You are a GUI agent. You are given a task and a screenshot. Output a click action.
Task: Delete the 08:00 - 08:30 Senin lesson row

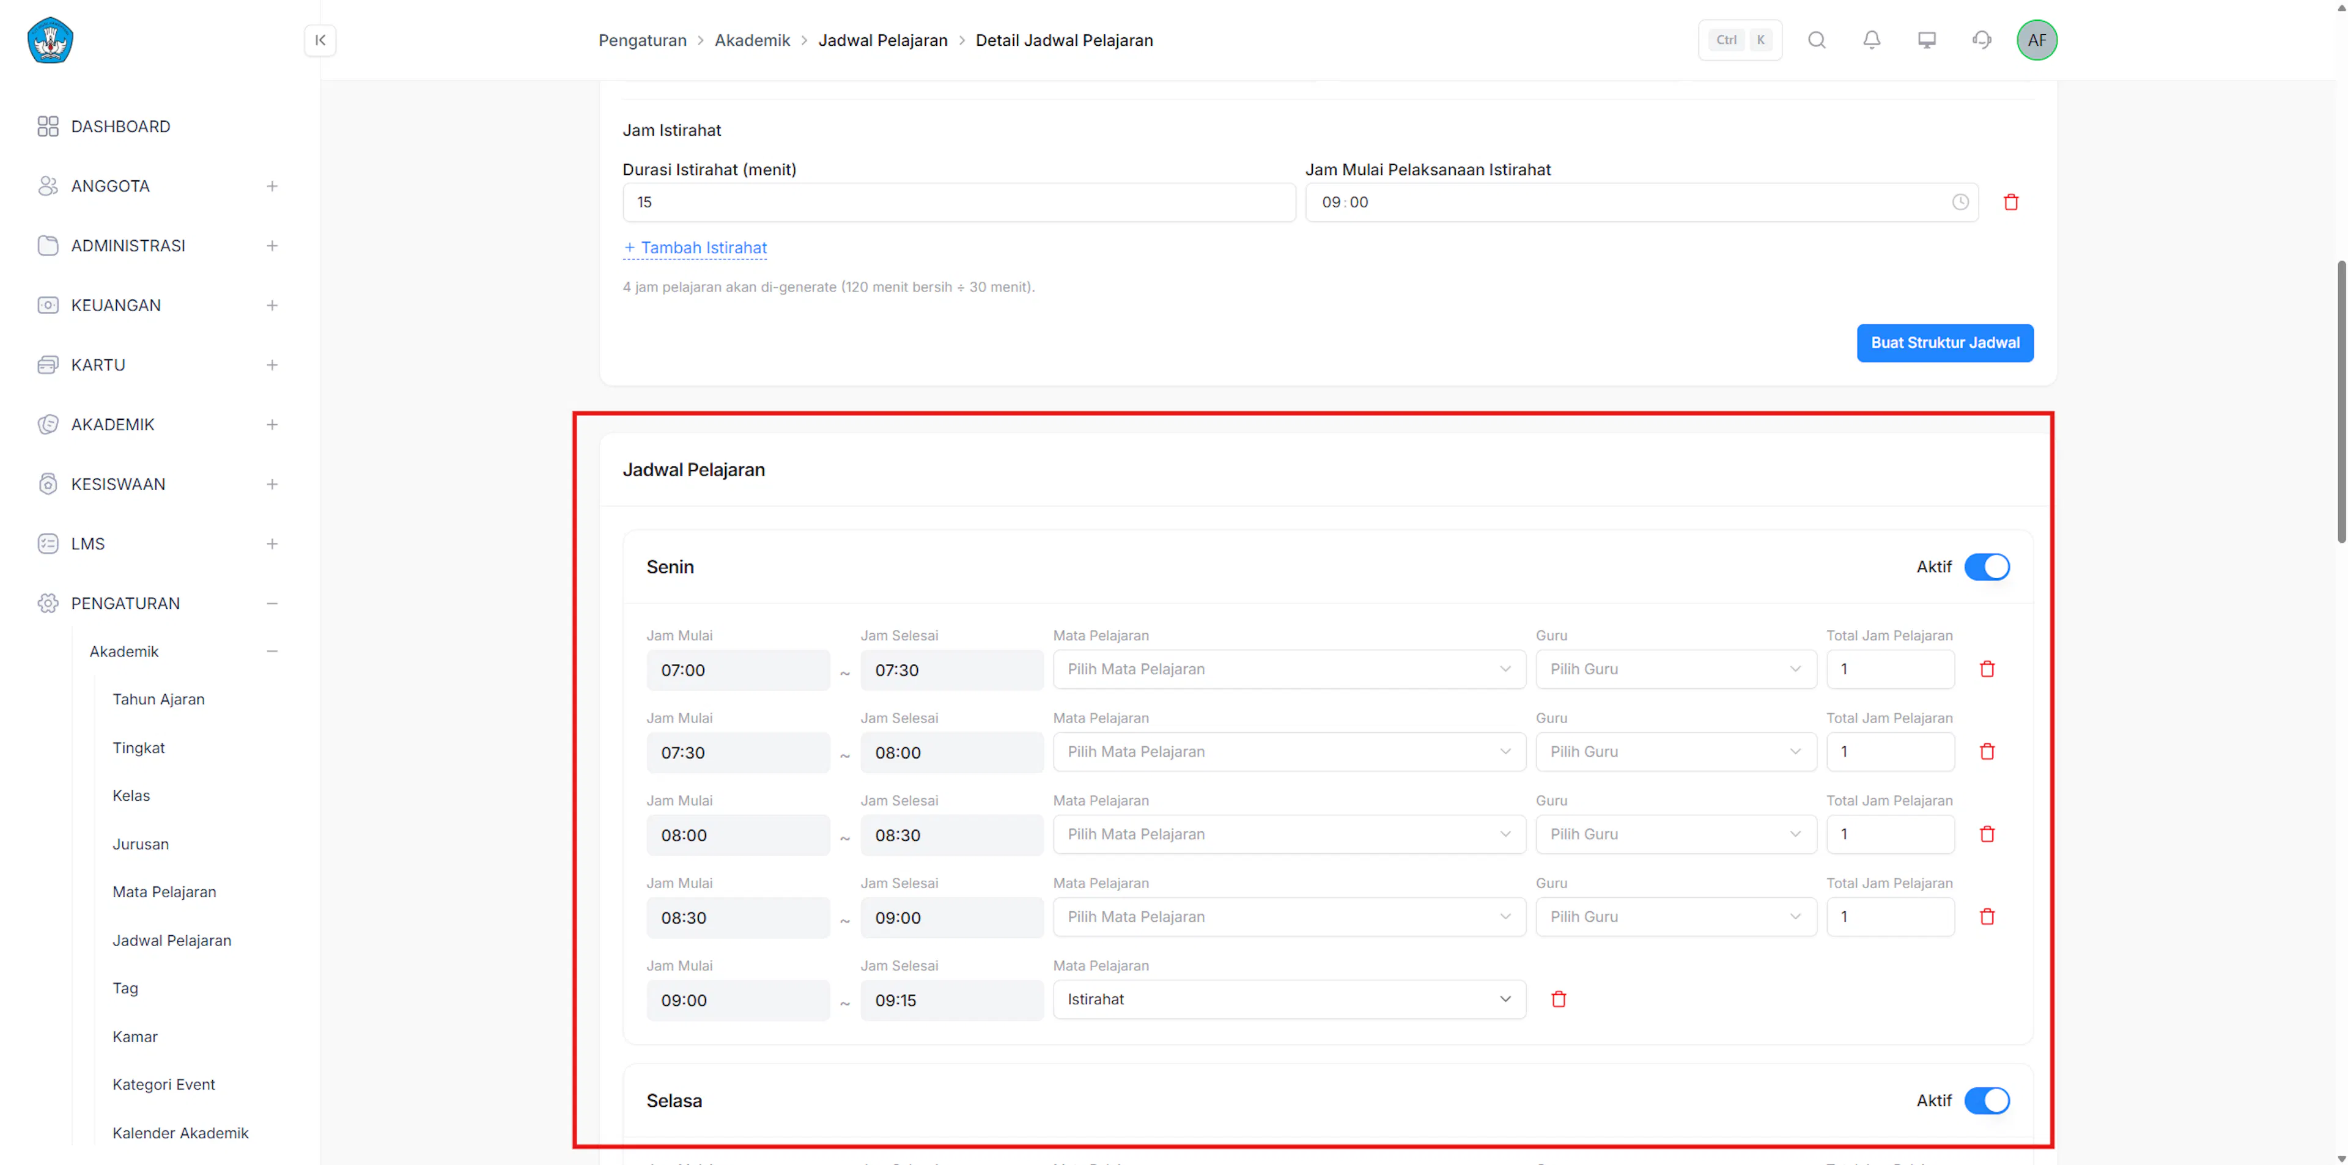click(1987, 834)
